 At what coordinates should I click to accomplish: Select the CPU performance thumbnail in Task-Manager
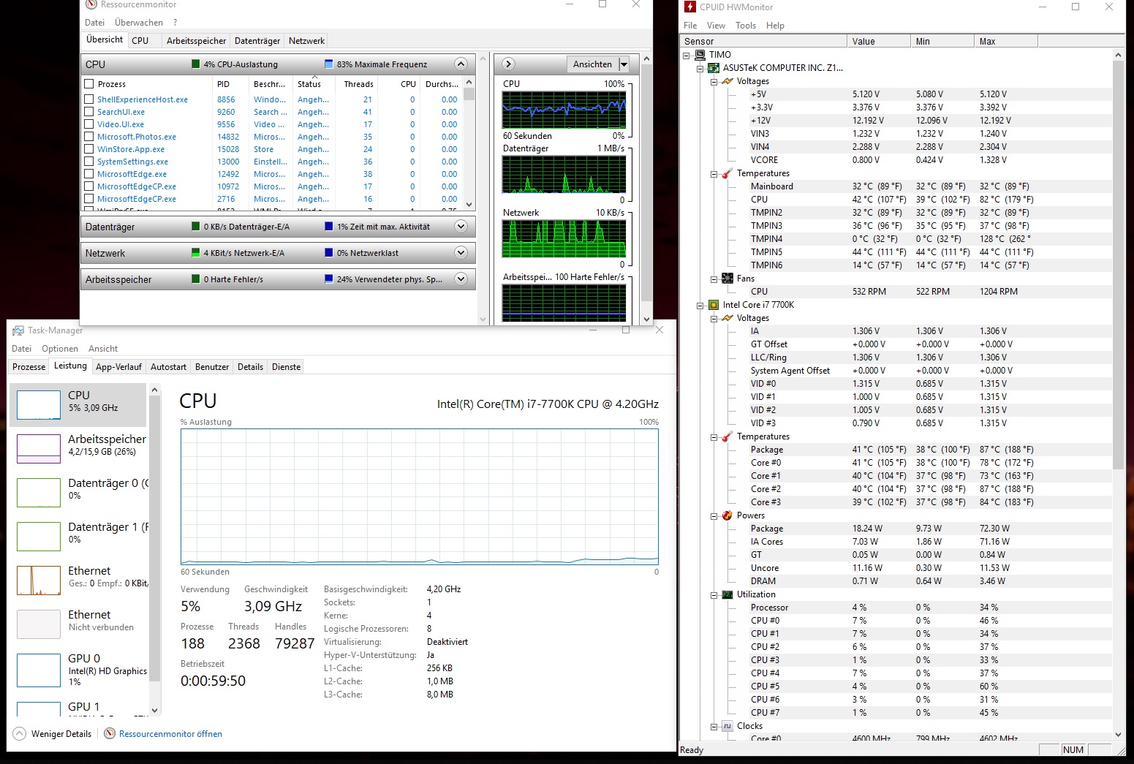[x=79, y=405]
